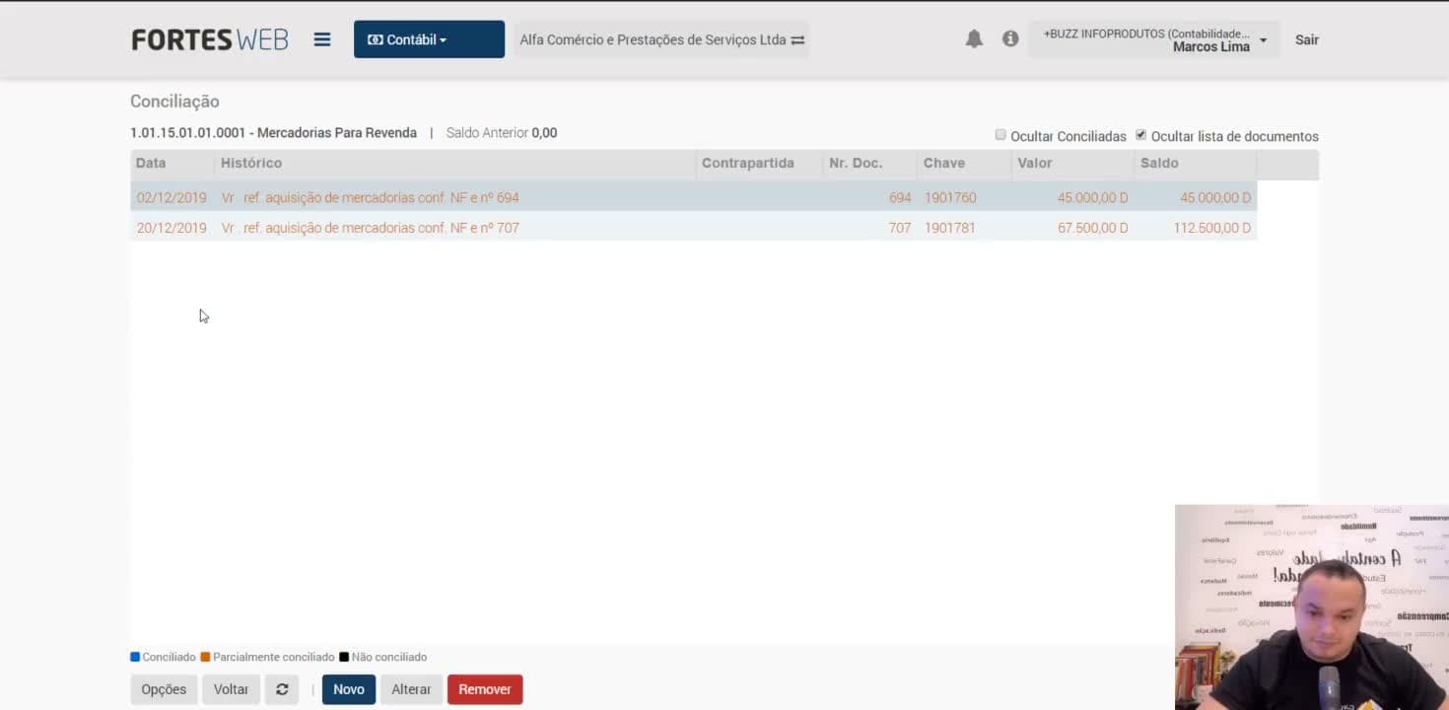
Task: Sort by the Data column header
Action: 172,164
